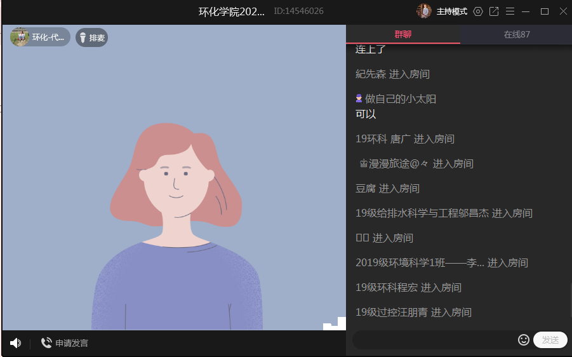The width and height of the screenshot is (572, 357).
Task: Click the room title 环化学院202...
Action: [231, 11]
